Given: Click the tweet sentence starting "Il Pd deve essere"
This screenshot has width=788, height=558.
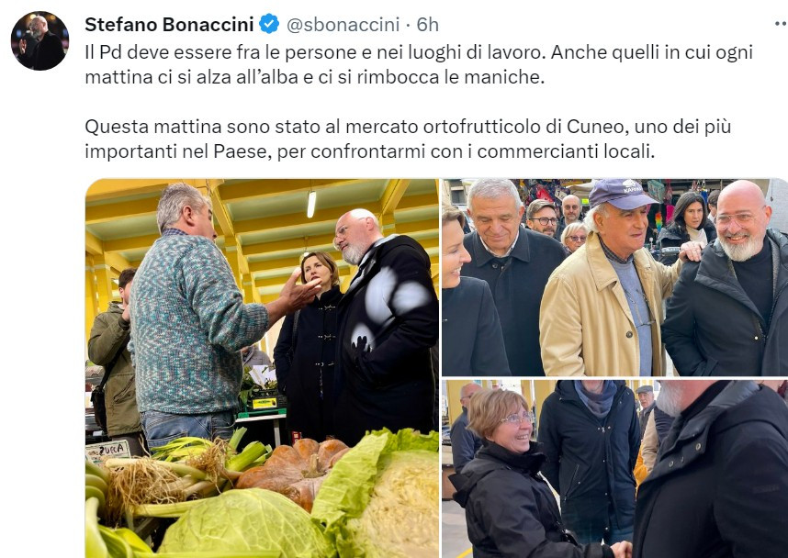Looking at the screenshot, I should coord(419,64).
